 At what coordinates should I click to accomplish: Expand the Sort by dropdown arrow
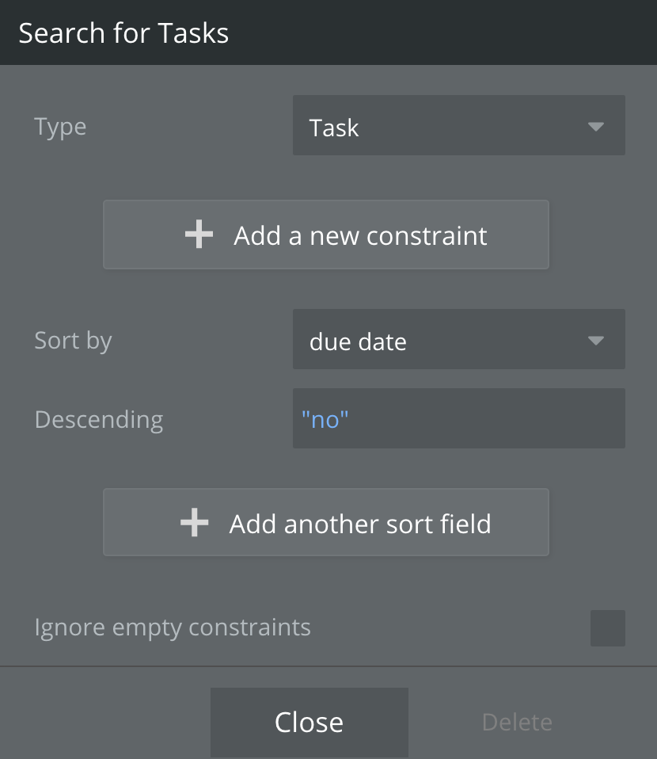coord(595,341)
